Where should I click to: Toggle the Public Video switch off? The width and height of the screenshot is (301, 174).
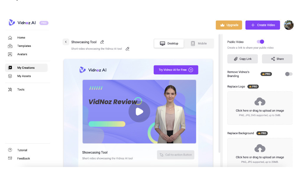click(x=260, y=42)
